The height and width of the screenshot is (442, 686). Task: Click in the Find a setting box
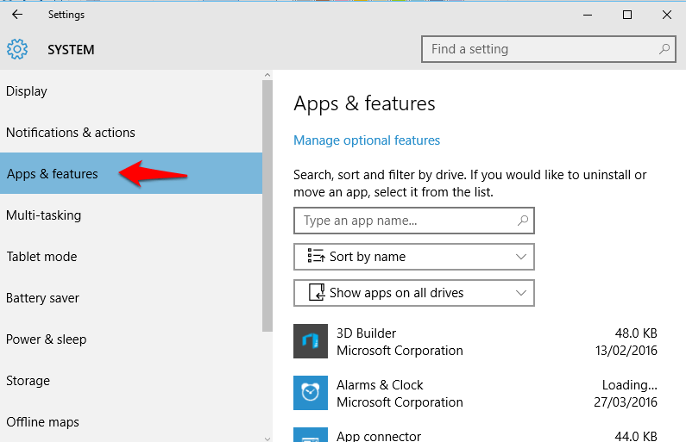pyautogui.click(x=549, y=49)
